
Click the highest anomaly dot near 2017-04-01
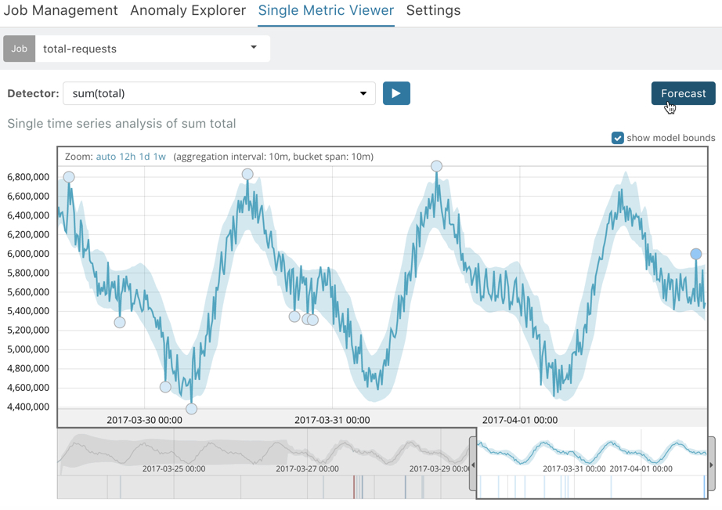[x=436, y=165]
